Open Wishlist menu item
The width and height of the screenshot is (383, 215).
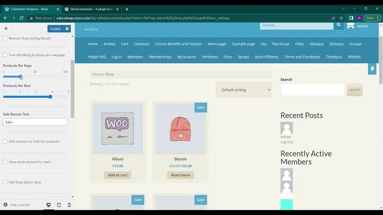[x=354, y=57]
